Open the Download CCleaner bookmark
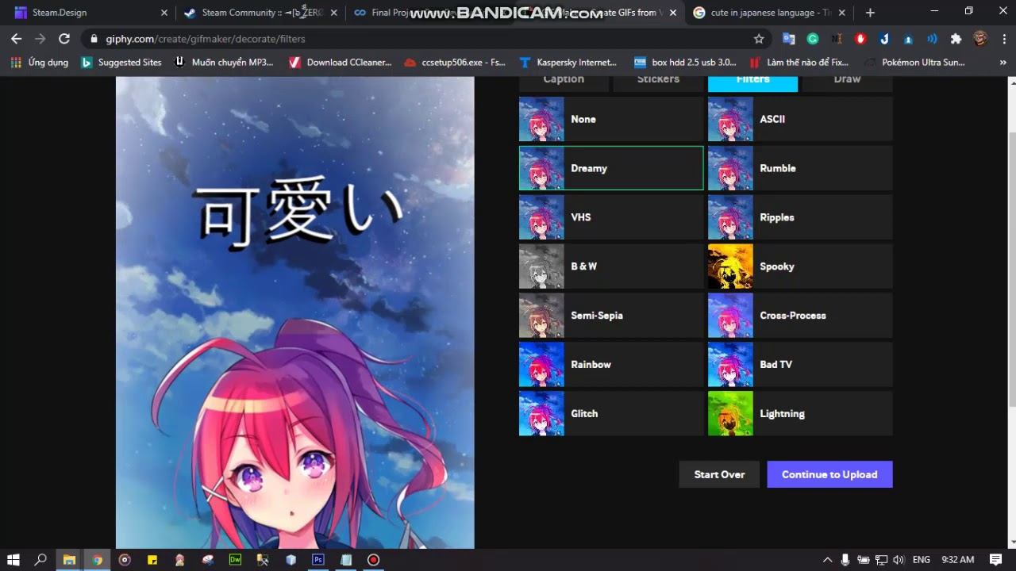This screenshot has height=571, width=1016. coord(340,62)
